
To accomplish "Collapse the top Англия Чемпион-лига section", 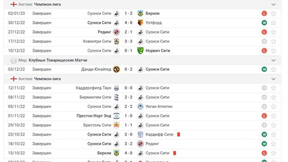I will coord(274,4).
